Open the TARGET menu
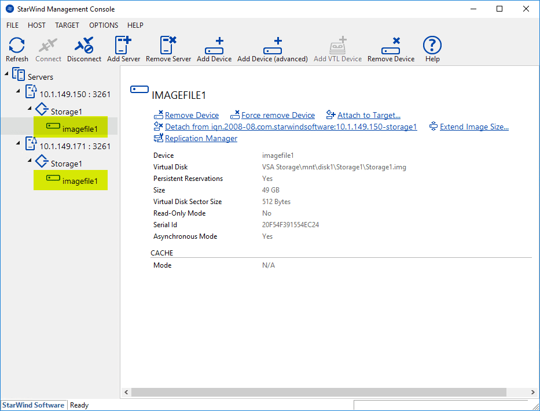Viewport: 540px width, 411px height. [x=67, y=25]
